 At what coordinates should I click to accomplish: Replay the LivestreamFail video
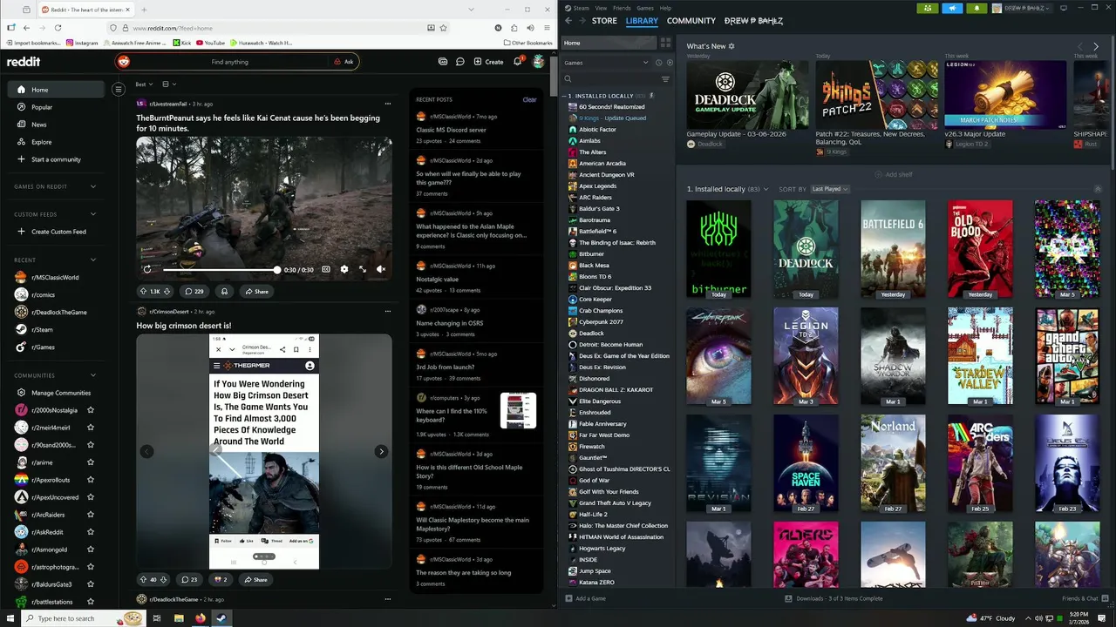pos(146,270)
